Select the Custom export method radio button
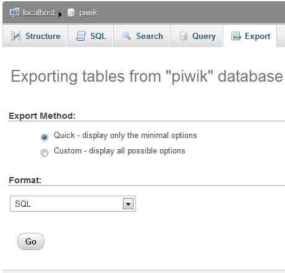The height and width of the screenshot is (273, 285). 45,153
